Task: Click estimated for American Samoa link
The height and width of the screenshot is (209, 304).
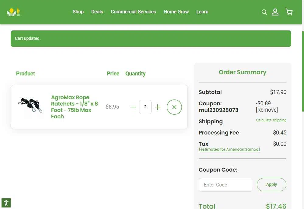Action: pos(229,149)
